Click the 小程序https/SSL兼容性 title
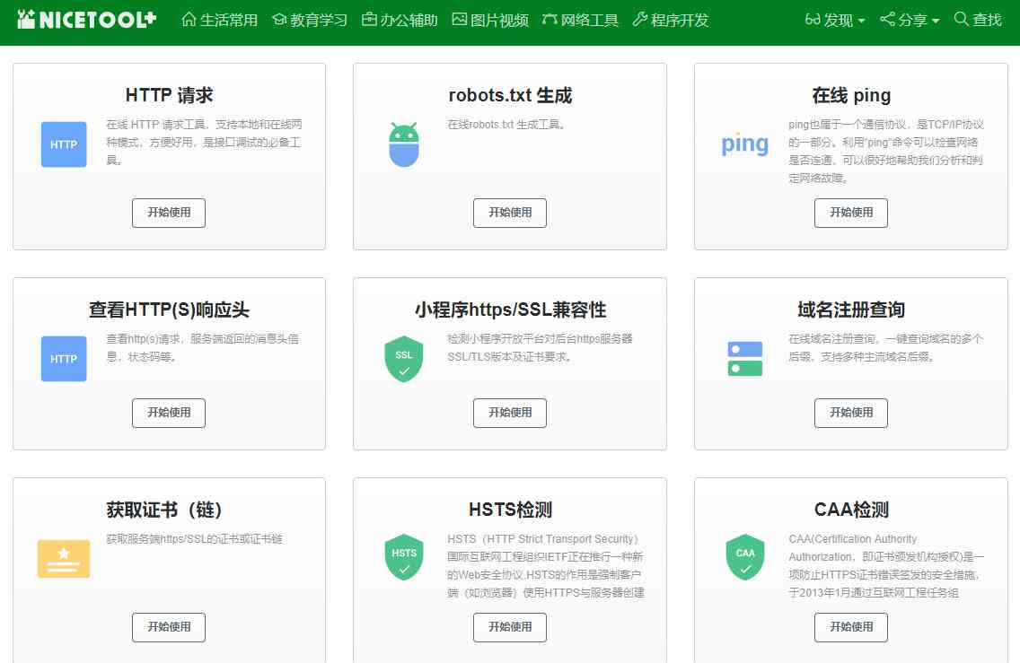This screenshot has height=663, width=1020. tap(510, 310)
